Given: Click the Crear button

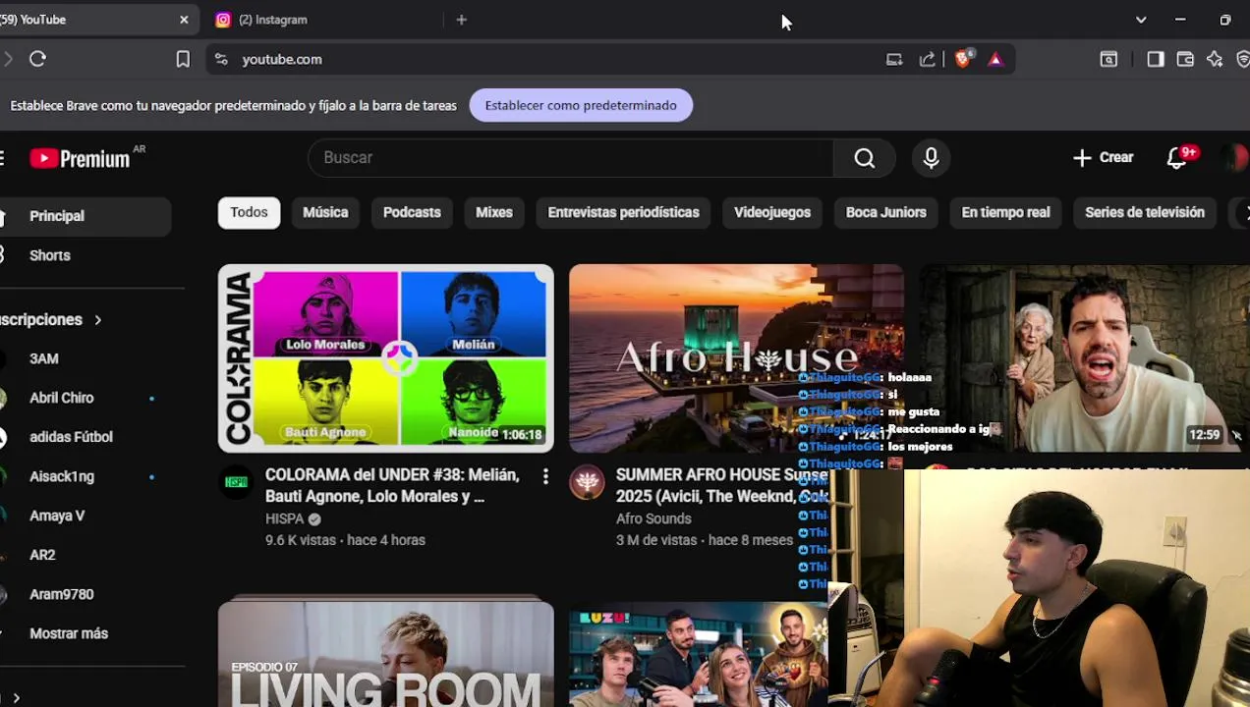Looking at the screenshot, I should pos(1103,157).
